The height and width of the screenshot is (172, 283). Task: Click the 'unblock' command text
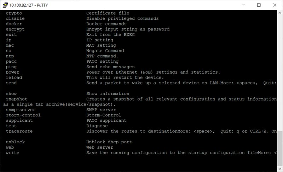click(15, 142)
